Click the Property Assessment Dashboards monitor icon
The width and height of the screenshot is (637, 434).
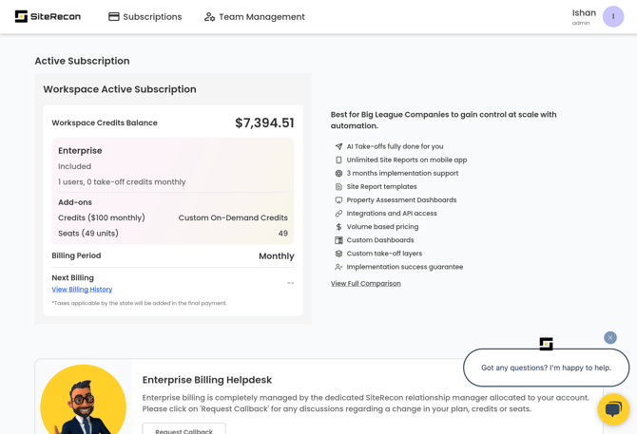[x=338, y=200]
